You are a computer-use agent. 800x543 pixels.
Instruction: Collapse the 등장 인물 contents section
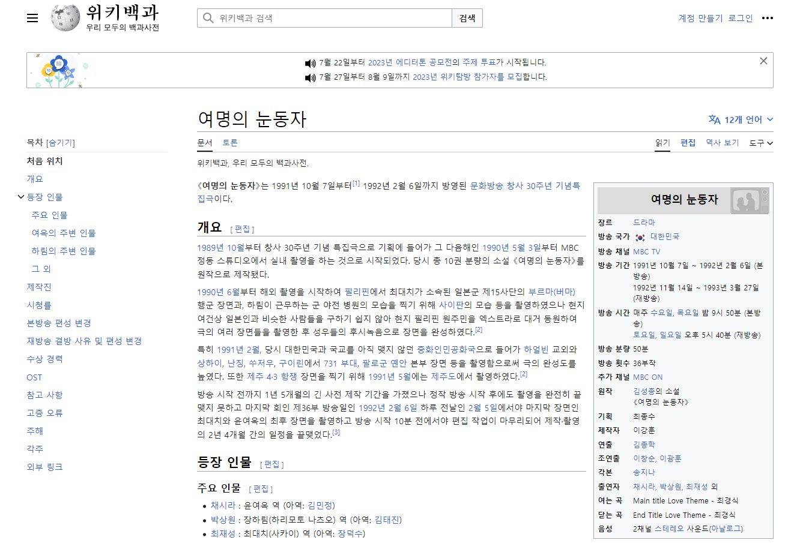[21, 197]
